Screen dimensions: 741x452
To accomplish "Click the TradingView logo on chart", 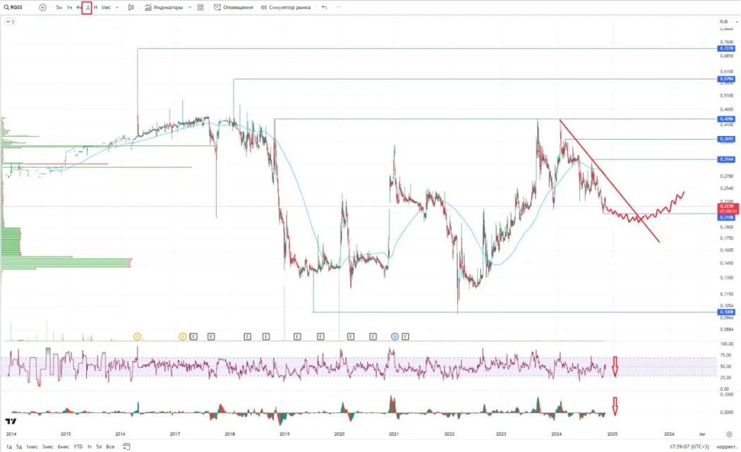I will click(10, 421).
